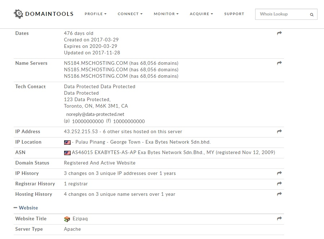Click share arrow in Website Title row
This screenshot has height=239, width=324.
[279, 218]
